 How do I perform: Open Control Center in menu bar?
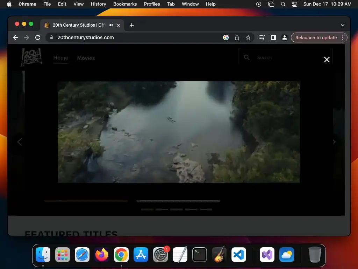(295, 4)
